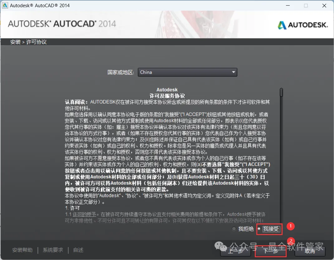
Task: Click the 认真阅读 bold text
Action: point(76,102)
